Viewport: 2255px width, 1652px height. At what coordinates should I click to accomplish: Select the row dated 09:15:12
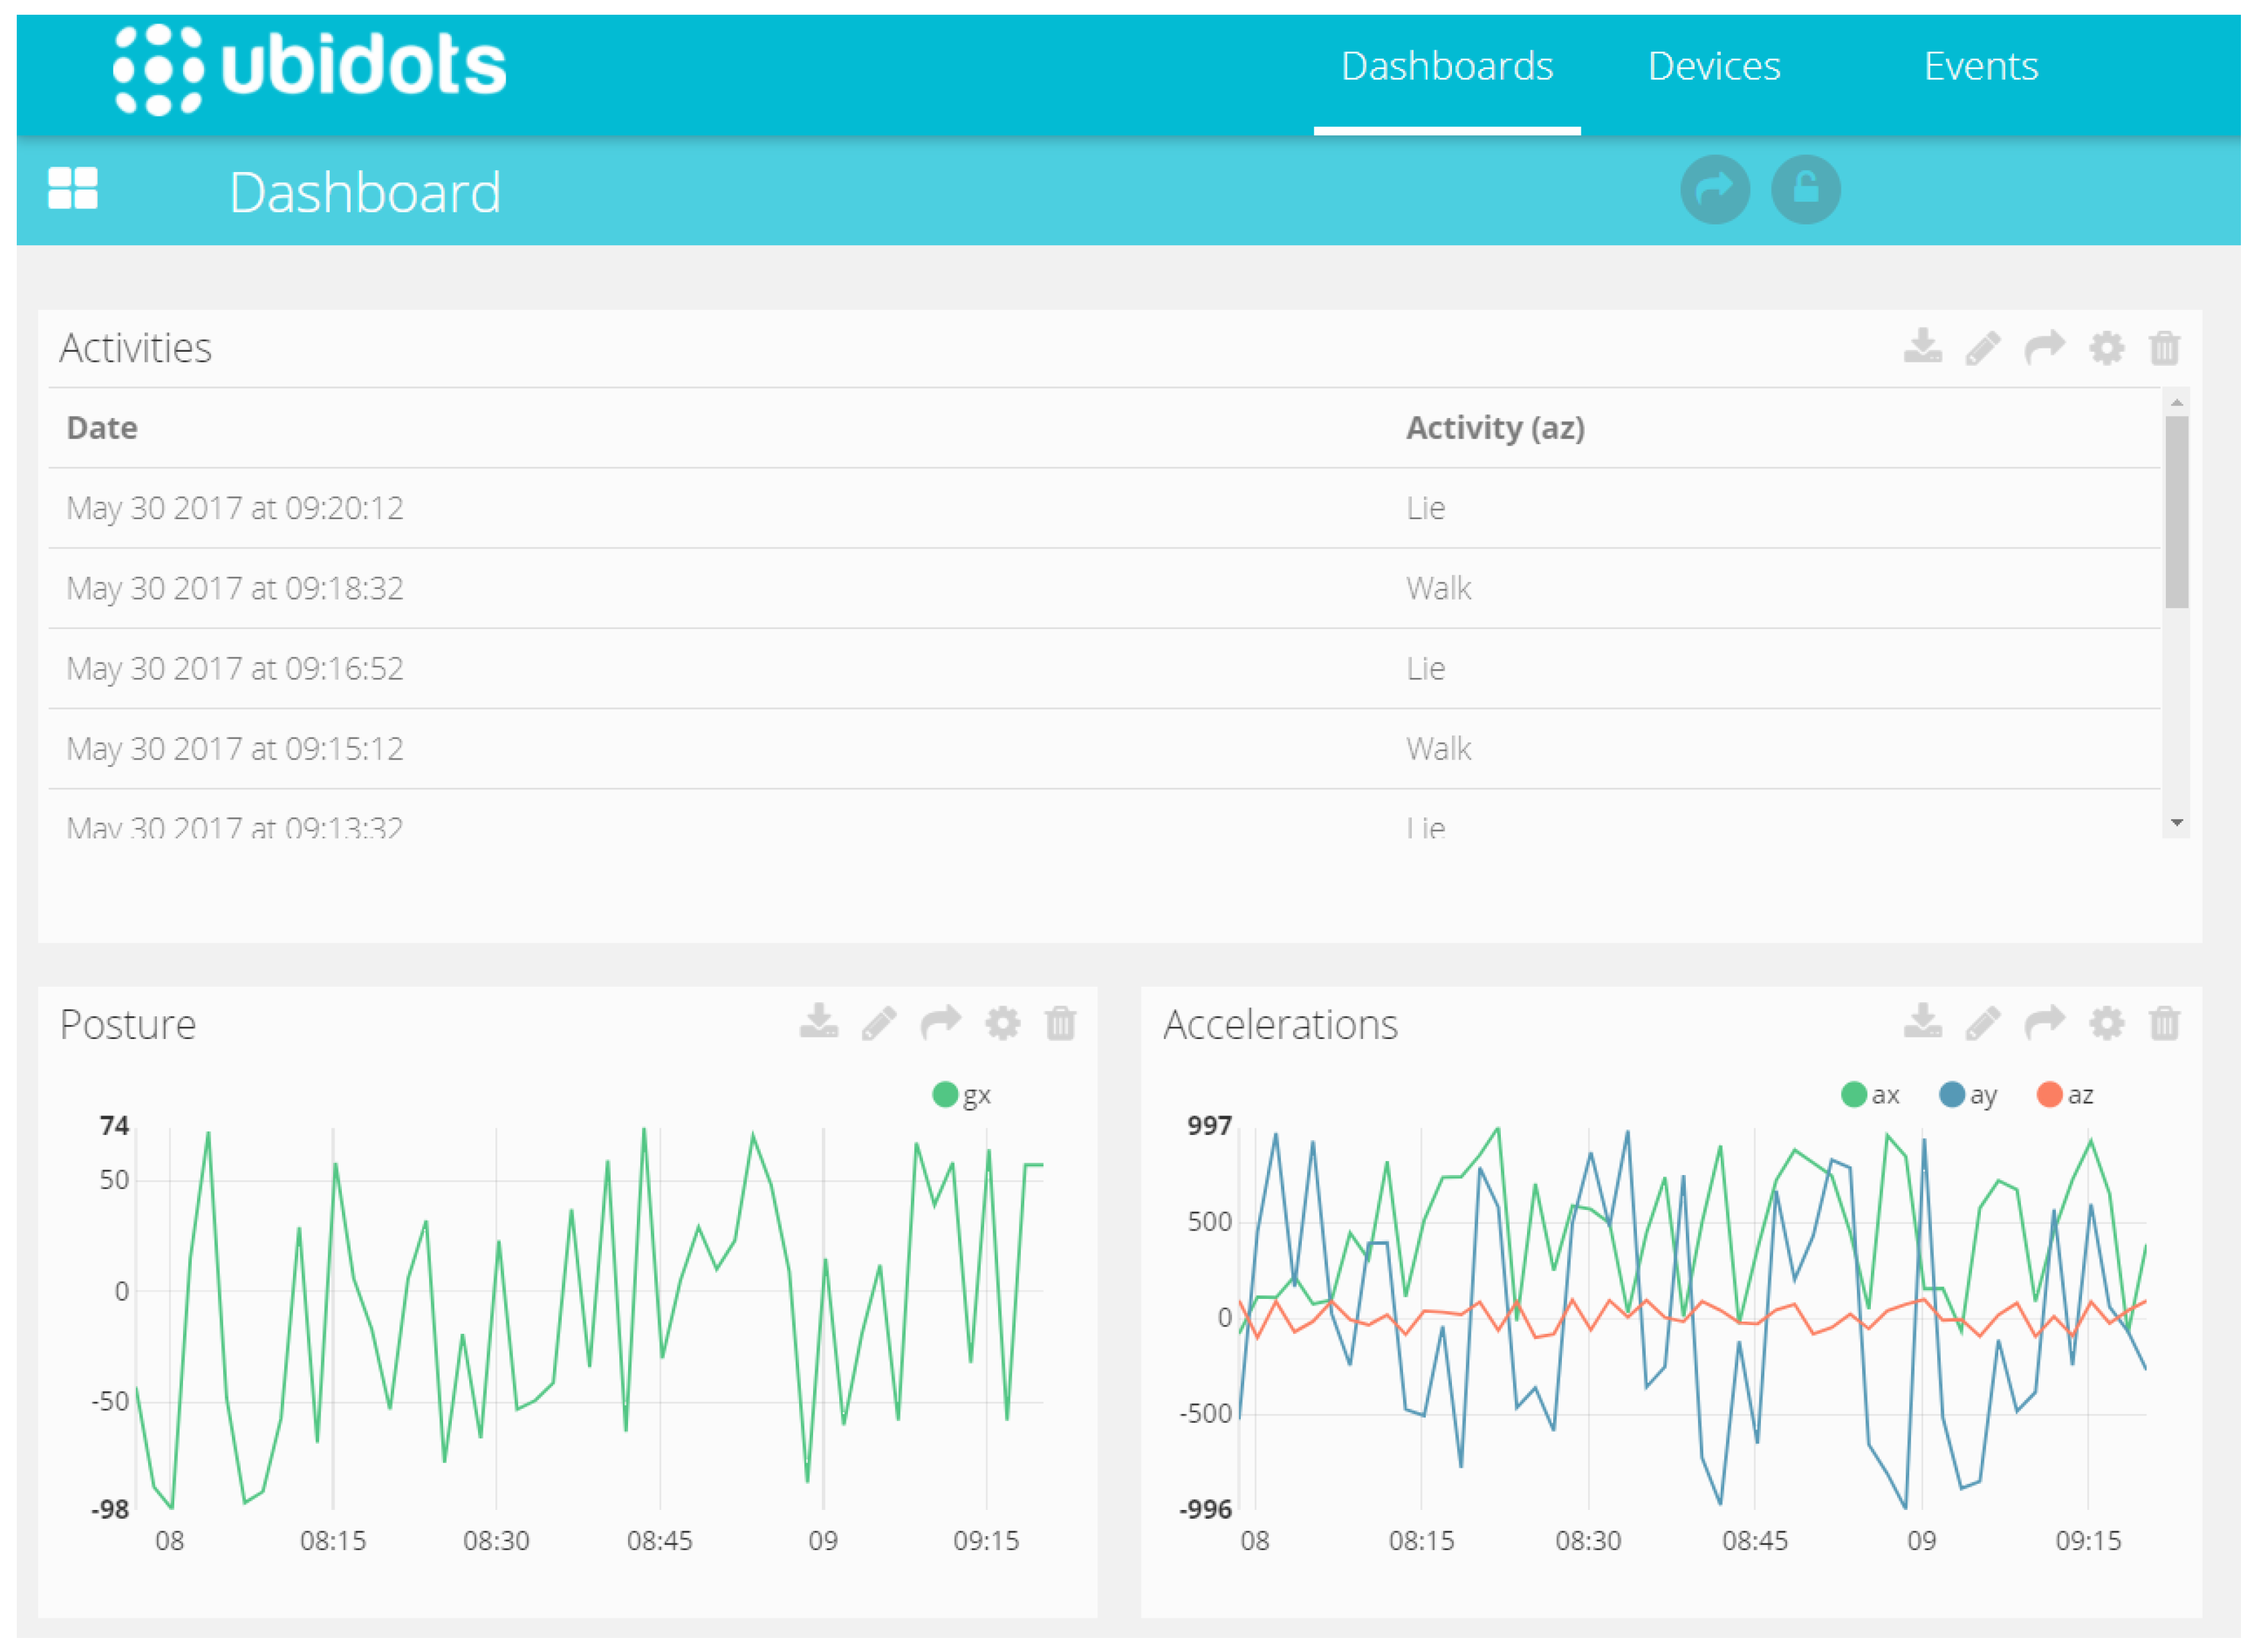pyautogui.click(x=1105, y=748)
